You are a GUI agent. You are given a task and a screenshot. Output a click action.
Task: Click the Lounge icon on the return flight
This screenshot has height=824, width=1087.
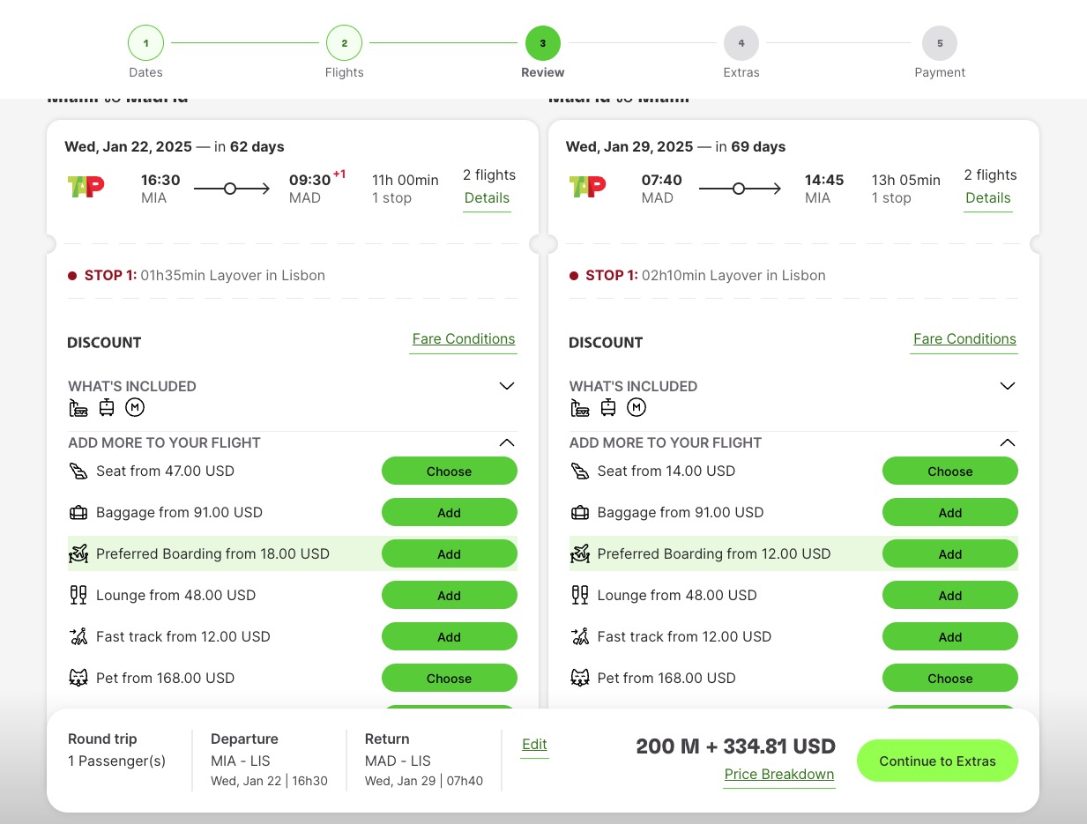[x=580, y=595]
